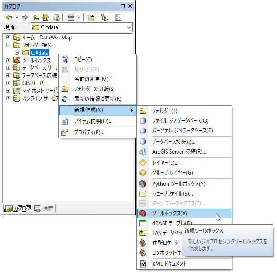The width and height of the screenshot is (277, 273).
Task: Open the Back history dropdown arrow
Action: pos(17,17)
